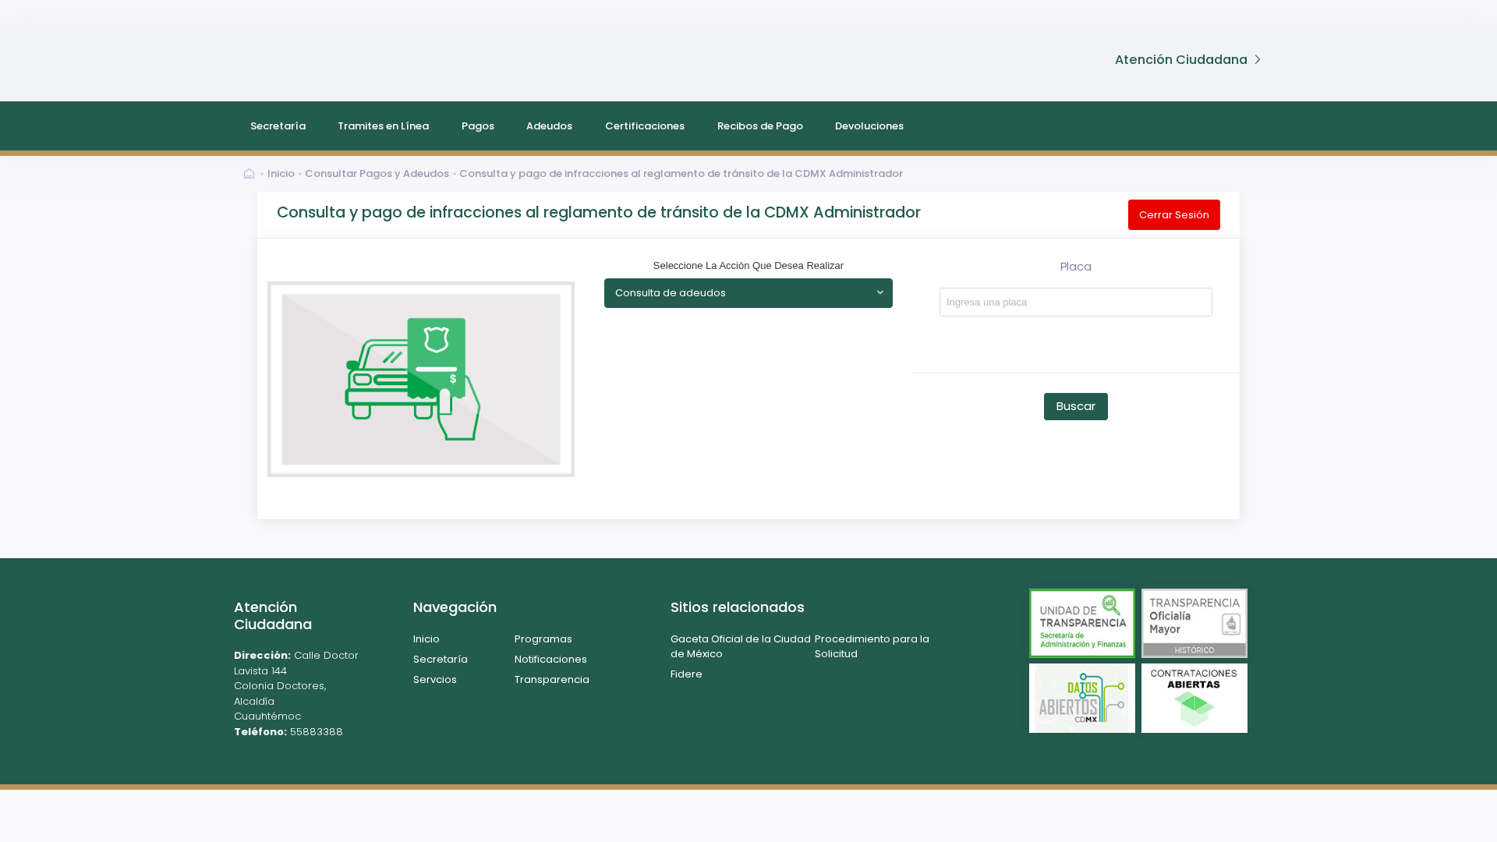1497x842 pixels.
Task: Open the Devoluciones menu
Action: 869,126
